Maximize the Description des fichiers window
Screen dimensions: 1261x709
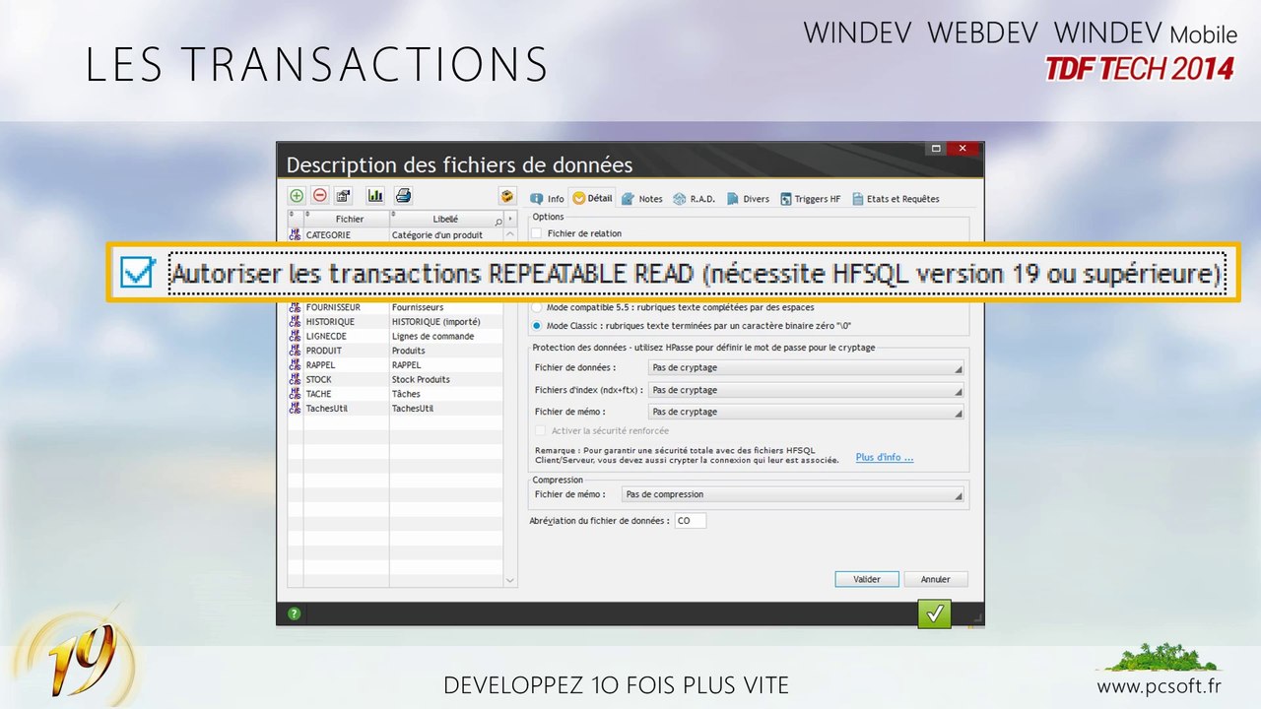click(935, 149)
